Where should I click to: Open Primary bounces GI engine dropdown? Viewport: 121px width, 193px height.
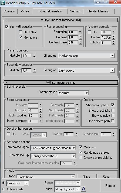tap(86, 56)
